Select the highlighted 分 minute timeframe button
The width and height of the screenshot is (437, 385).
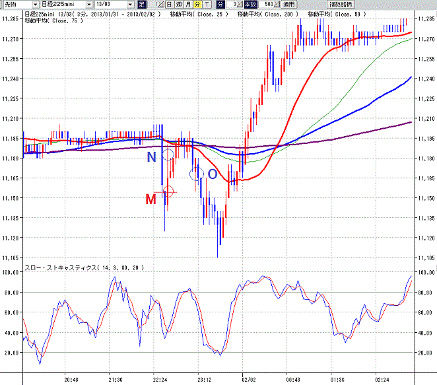(x=197, y=5)
